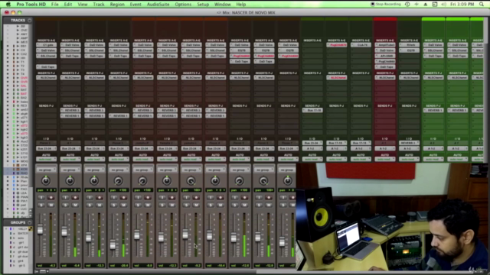Record-enable the channel with volume -9.2
This screenshot has height=275, width=490.
(x=196, y=197)
